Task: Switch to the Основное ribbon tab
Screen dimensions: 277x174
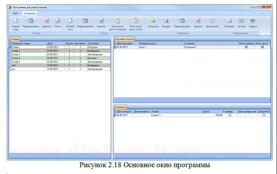Action: tap(30, 13)
